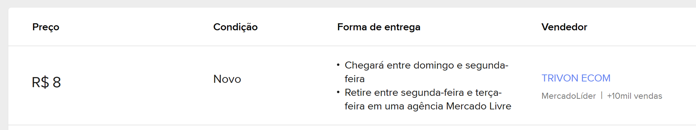Click the "+10mil vendas" sales count
The image size is (696, 130).
(x=634, y=96)
